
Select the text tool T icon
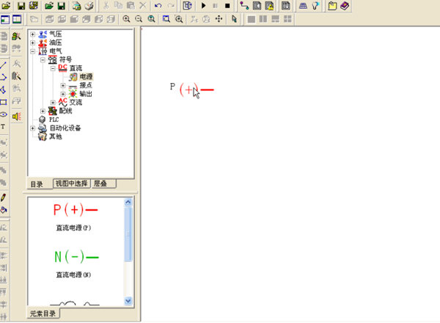coord(4,126)
